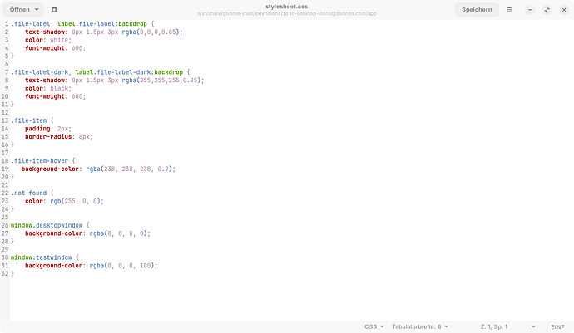Image resolution: width=574 pixels, height=333 pixels.
Task: Toggle the EINF insert mode indicator
Action: coord(557,326)
